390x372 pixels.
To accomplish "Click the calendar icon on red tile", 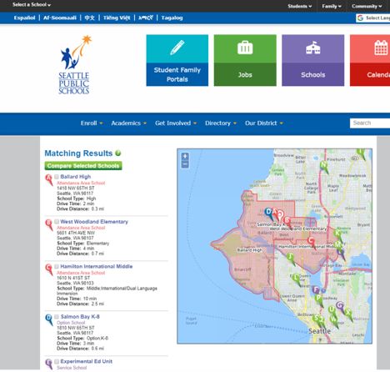I will click(381, 48).
